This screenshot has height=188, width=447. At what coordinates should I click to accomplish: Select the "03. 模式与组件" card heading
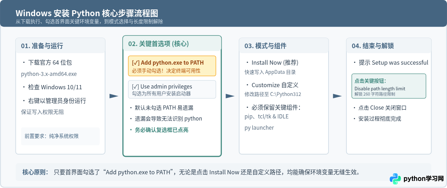click(x=265, y=46)
